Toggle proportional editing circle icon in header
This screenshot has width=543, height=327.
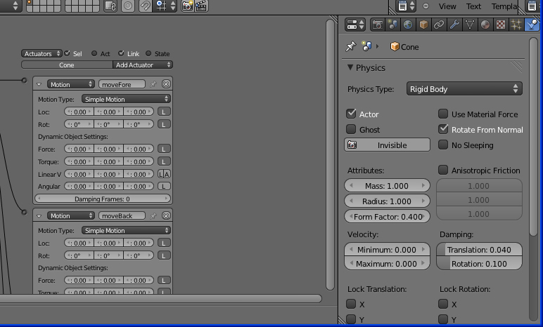(128, 6)
